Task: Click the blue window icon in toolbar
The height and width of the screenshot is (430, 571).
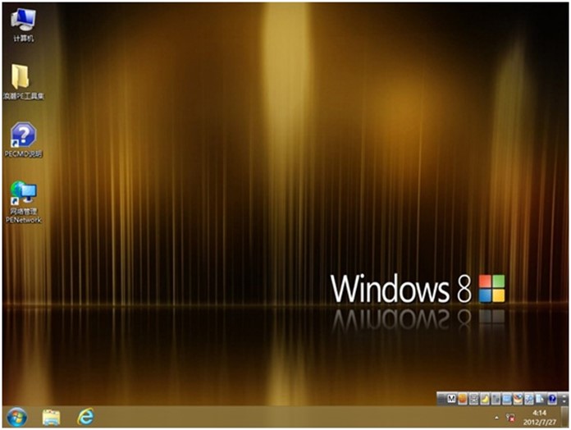Action: click(507, 399)
